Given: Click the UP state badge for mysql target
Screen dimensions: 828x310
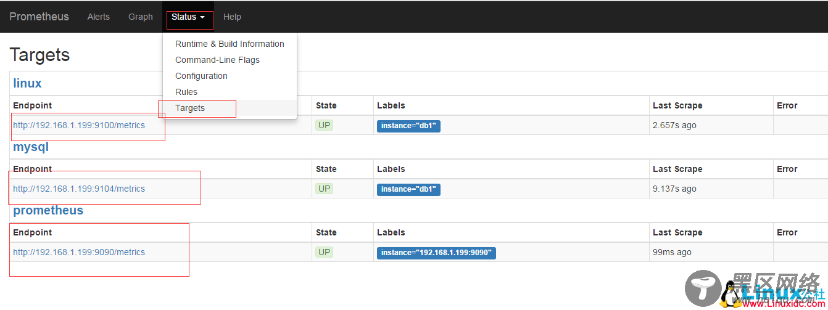Looking at the screenshot, I should 324,189.
